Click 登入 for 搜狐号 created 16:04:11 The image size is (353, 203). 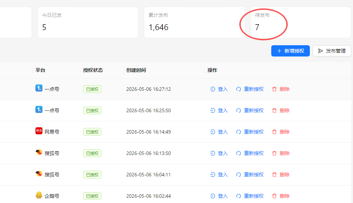219,175
